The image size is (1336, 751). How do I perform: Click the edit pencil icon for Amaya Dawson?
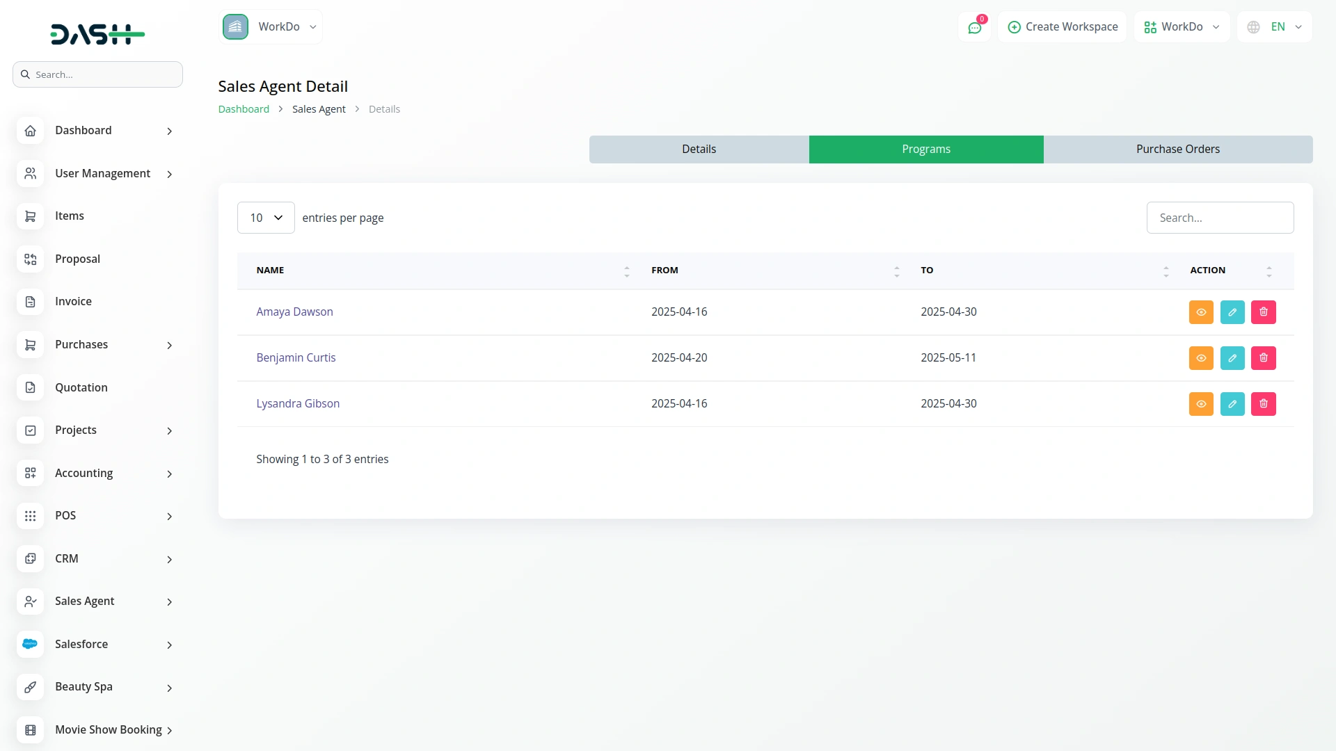(x=1232, y=312)
